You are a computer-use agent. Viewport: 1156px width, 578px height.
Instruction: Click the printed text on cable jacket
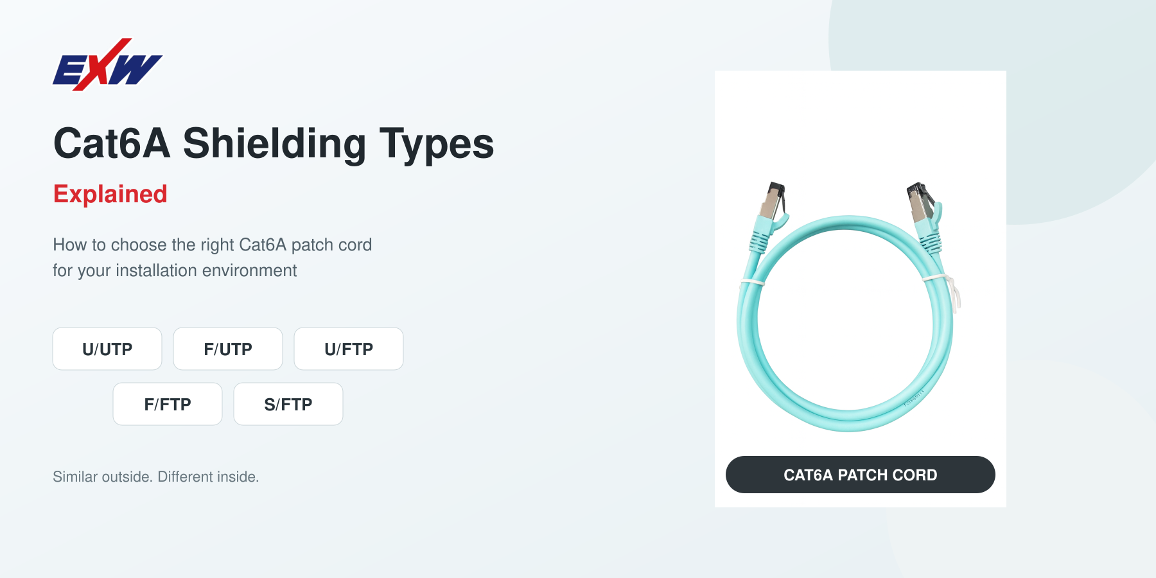915,397
